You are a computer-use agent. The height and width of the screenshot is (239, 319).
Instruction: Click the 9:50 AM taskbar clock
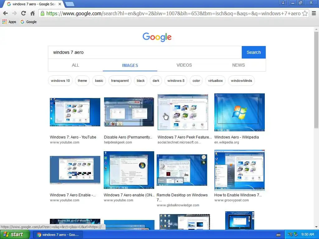coord(307,235)
